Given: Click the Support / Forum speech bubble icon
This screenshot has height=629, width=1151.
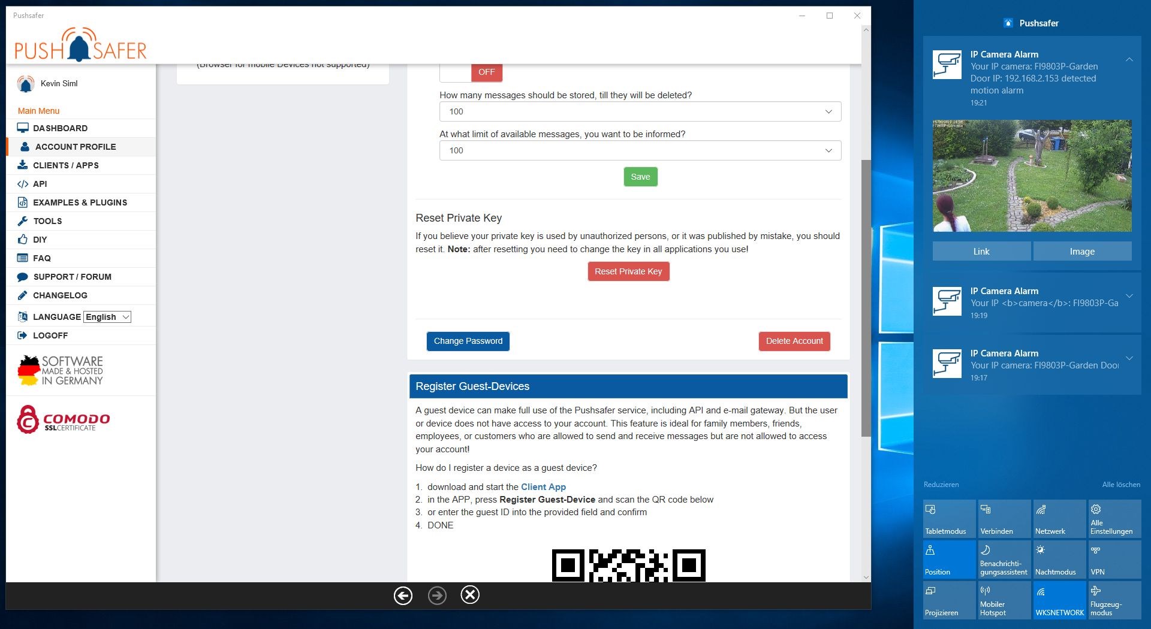Looking at the screenshot, I should pyautogui.click(x=23, y=277).
